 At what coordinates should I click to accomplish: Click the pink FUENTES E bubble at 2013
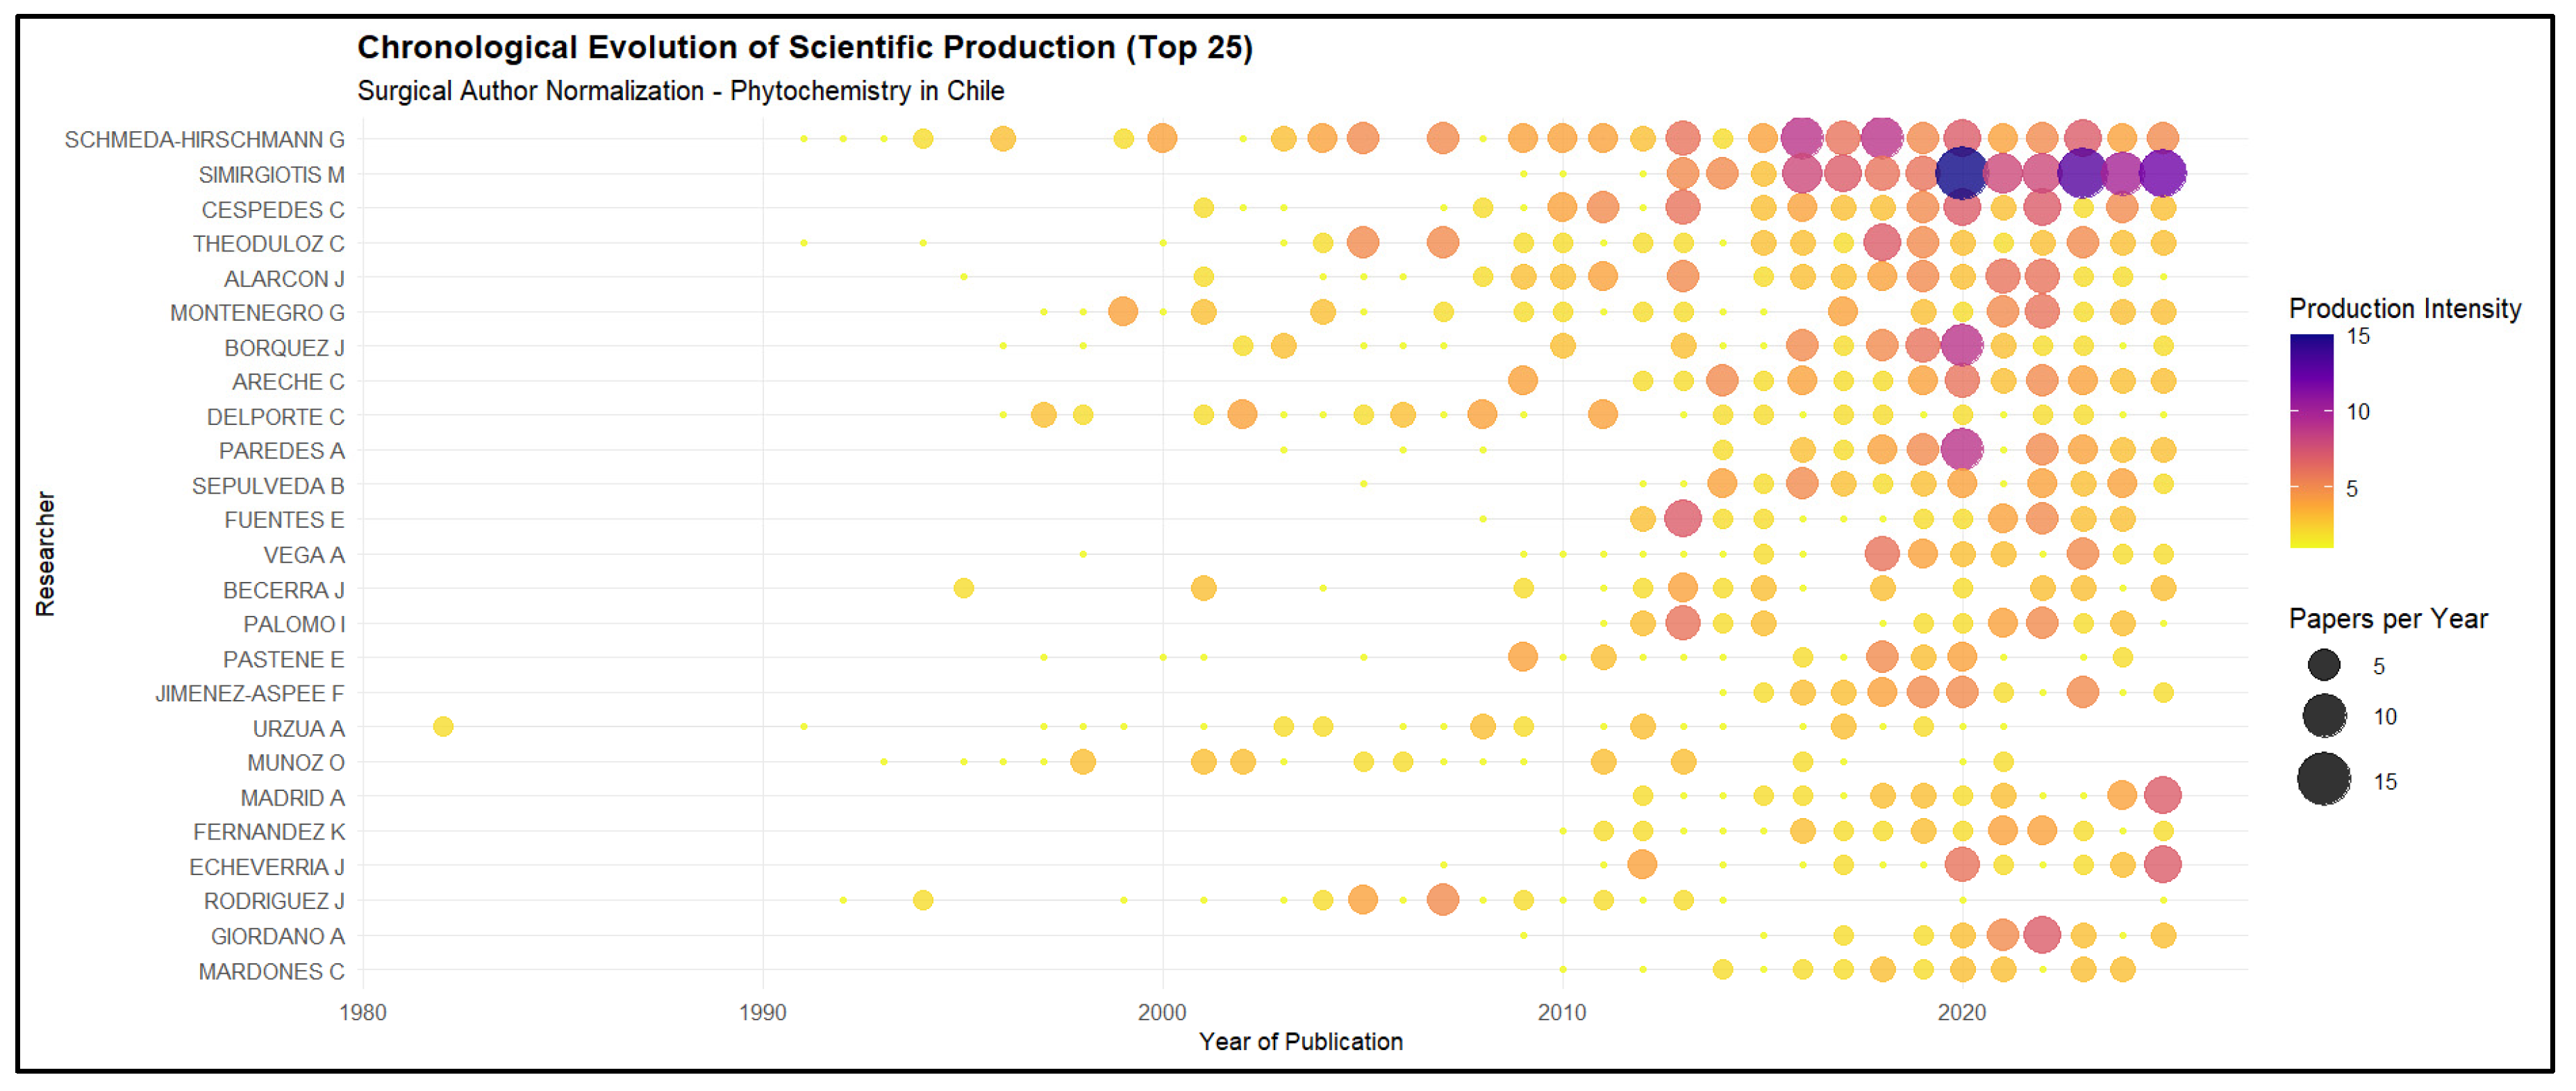1683,518
